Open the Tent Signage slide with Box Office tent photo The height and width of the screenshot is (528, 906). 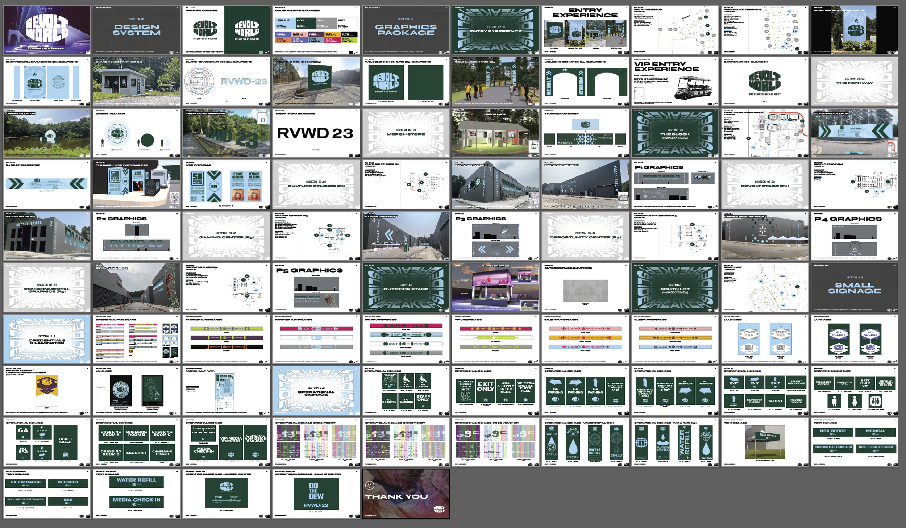coord(765,442)
